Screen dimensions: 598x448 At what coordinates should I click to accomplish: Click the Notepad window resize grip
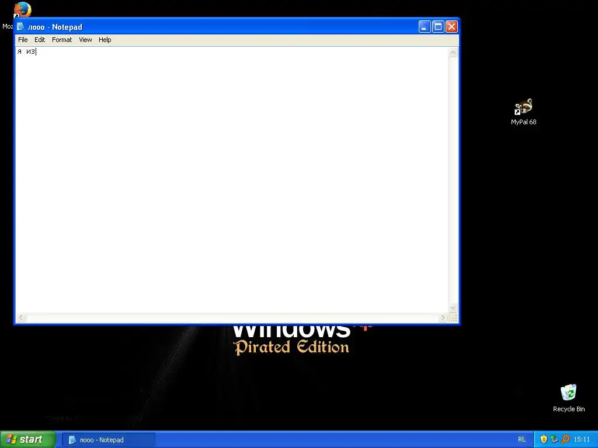pos(453,318)
